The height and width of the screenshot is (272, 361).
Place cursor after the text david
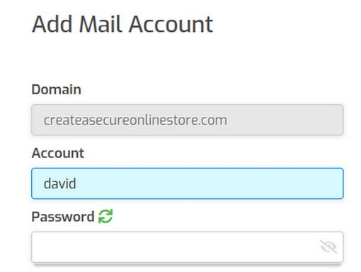tap(76, 183)
